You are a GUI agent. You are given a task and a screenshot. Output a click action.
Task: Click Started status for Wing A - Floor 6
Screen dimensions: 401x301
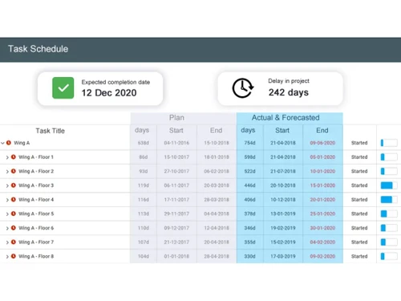point(359,228)
